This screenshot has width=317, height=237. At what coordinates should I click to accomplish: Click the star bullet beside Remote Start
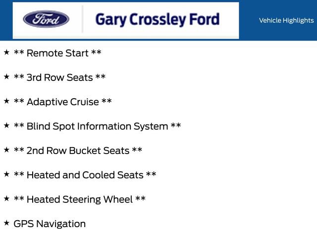(x=6, y=52)
